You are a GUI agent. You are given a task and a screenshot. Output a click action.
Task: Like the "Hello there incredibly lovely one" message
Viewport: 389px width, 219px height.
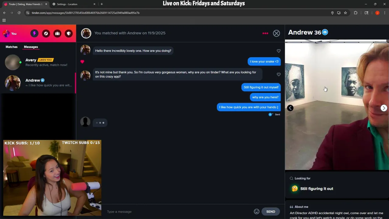tap(279, 51)
